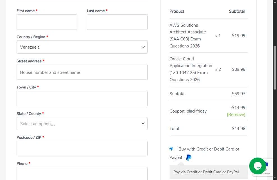Click the Phone label
This screenshot has width=277, height=180.
pos(22,163)
